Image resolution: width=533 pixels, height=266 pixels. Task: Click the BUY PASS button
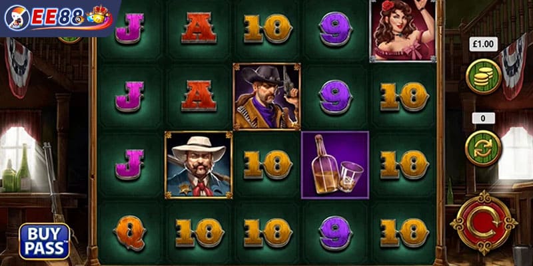click(x=44, y=241)
